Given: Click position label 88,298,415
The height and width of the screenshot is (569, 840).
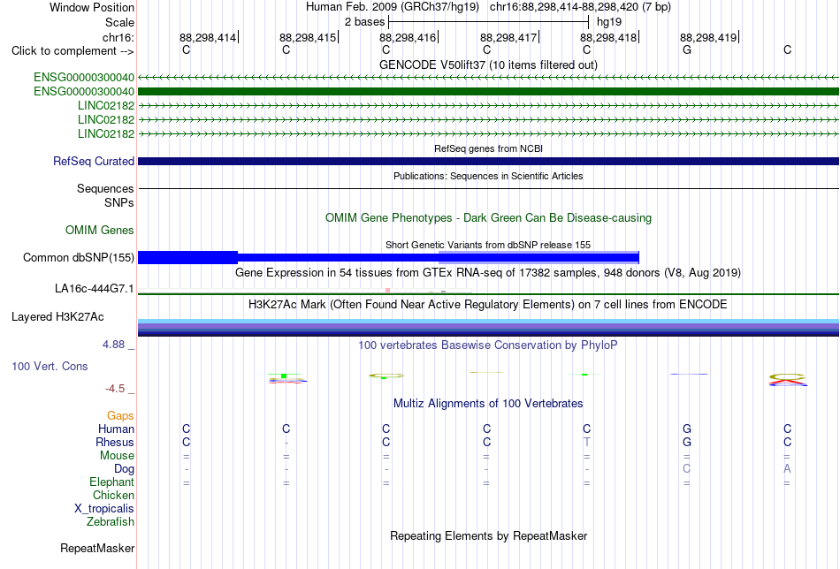Looking at the screenshot, I should click(x=308, y=37).
